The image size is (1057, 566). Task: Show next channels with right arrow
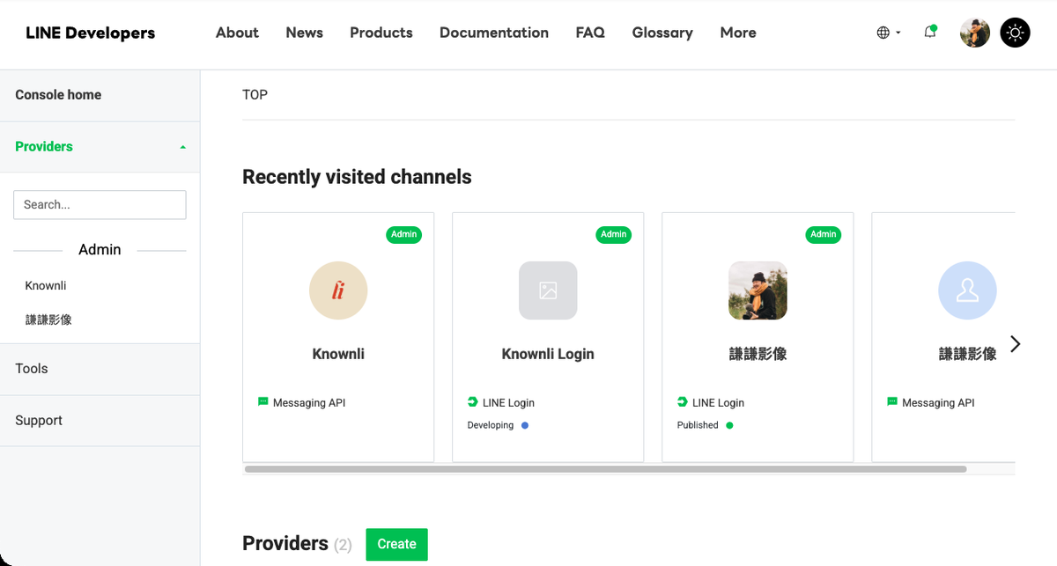1015,344
